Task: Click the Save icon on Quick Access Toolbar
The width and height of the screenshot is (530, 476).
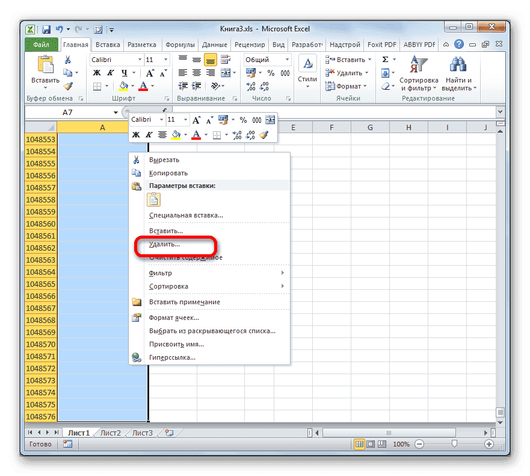Action: [x=46, y=28]
